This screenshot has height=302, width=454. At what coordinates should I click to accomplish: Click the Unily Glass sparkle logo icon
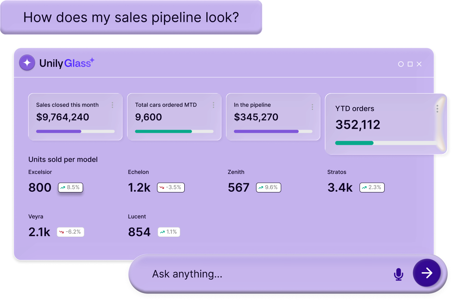click(x=27, y=63)
